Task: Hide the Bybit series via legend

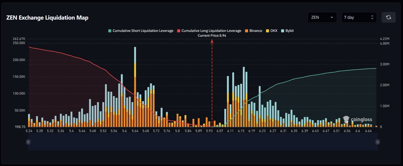Action: click(289, 31)
